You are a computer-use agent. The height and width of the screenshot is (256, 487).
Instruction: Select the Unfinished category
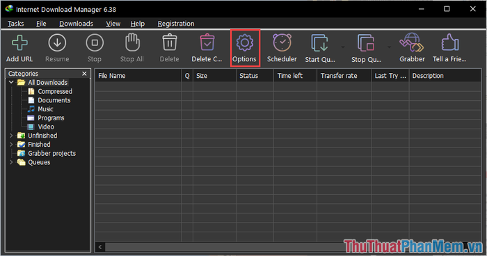pyautogui.click(x=42, y=136)
